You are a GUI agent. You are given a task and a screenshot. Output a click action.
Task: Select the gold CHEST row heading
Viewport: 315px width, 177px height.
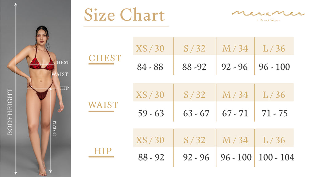[x=105, y=58]
